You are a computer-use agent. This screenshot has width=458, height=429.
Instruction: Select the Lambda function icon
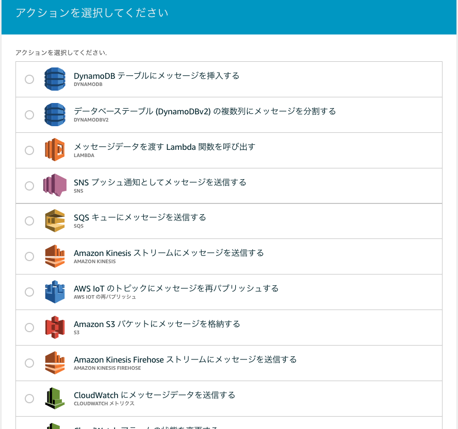[x=54, y=150]
